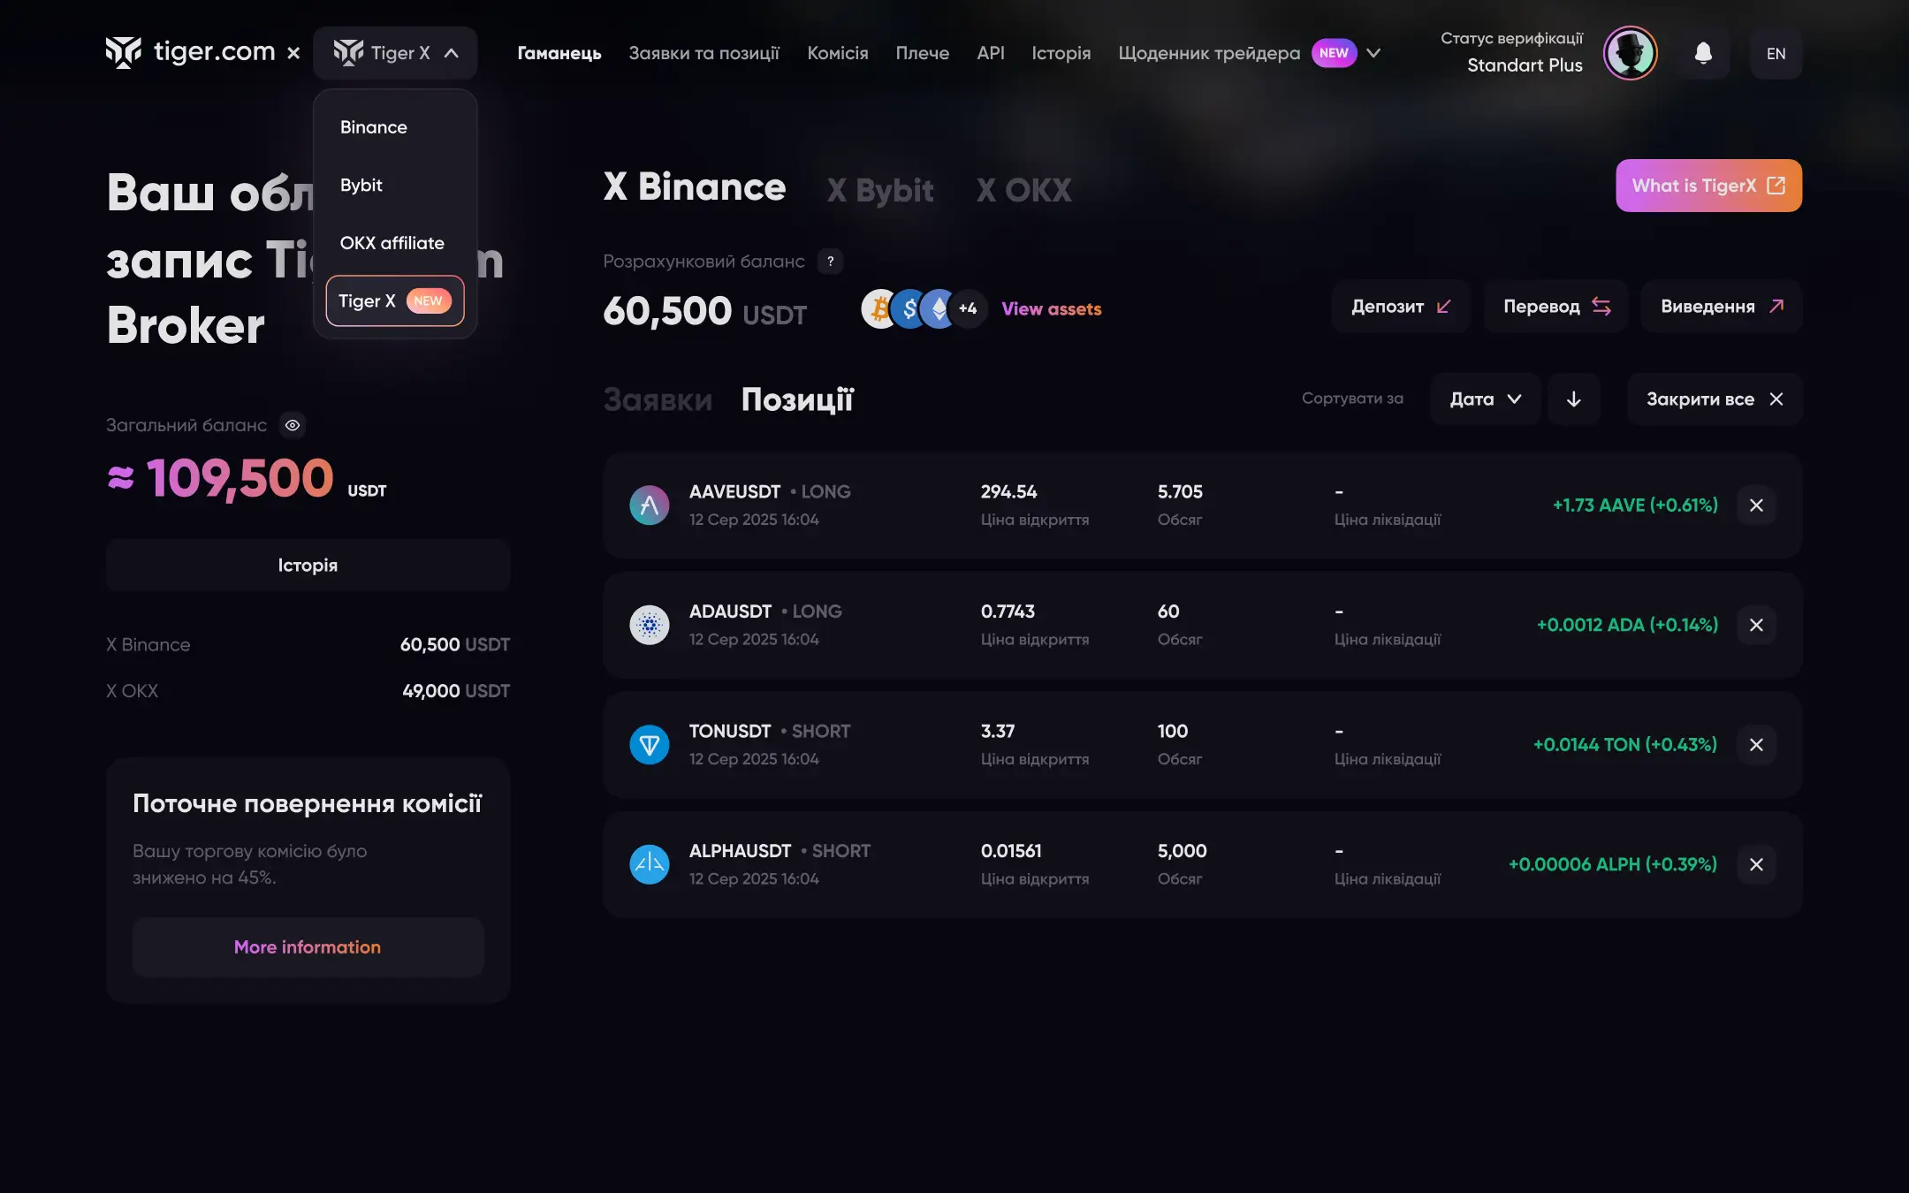The width and height of the screenshot is (1909, 1193).
Task: Click the ADAUSDT coin icon
Action: [649, 625]
